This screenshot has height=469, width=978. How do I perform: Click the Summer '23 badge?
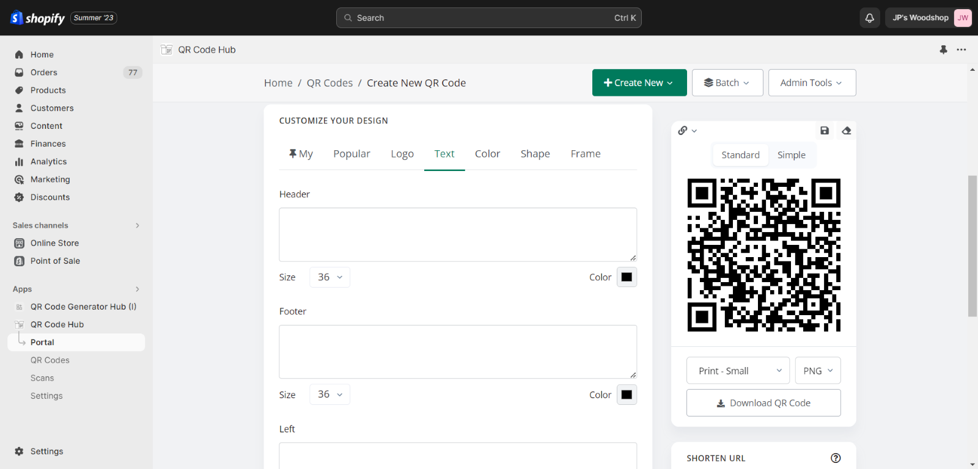pyautogui.click(x=94, y=18)
